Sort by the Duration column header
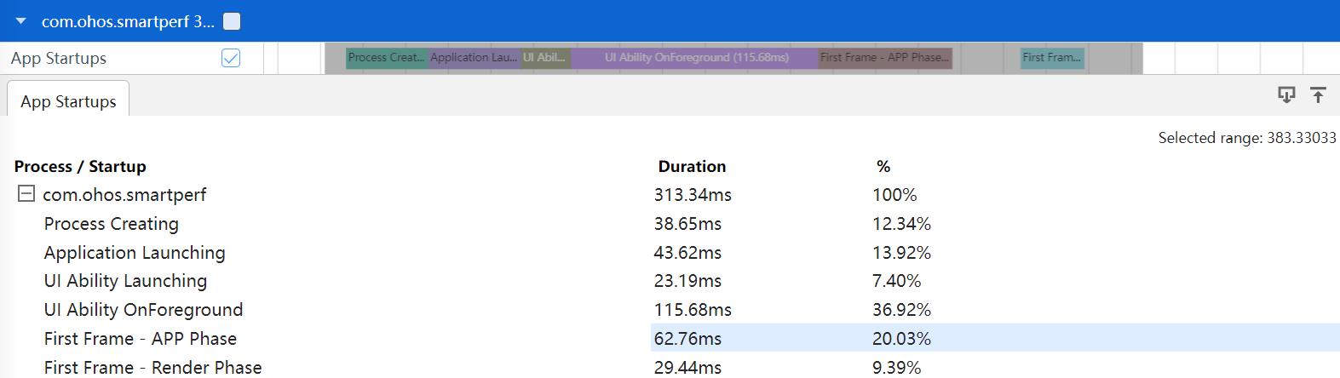The width and height of the screenshot is (1340, 378). (x=692, y=166)
